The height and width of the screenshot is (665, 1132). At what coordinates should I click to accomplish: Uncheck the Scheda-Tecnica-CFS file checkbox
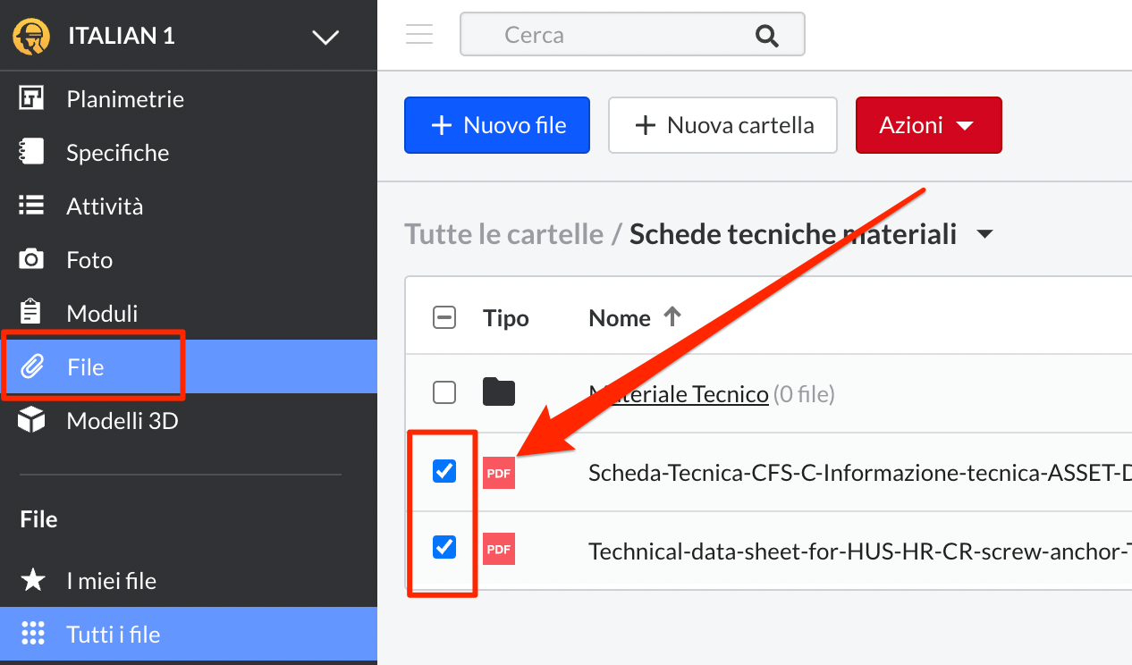click(444, 471)
